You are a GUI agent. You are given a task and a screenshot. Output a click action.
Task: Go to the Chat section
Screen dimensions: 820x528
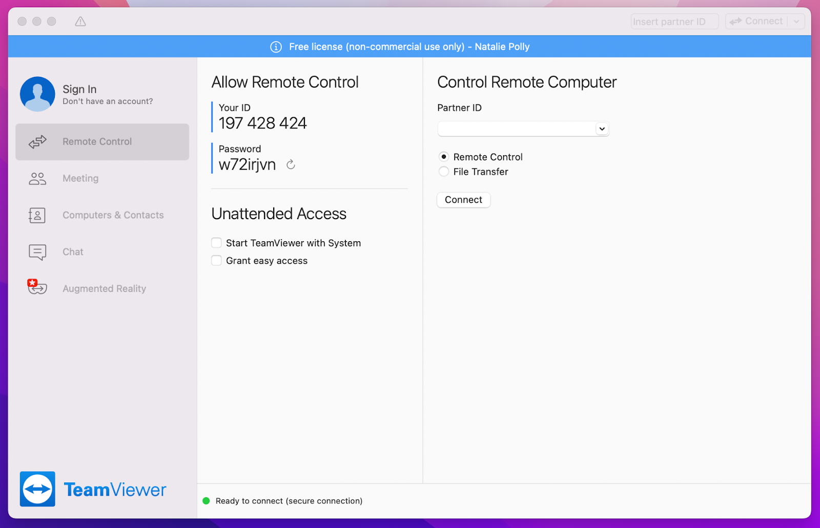tap(102, 252)
